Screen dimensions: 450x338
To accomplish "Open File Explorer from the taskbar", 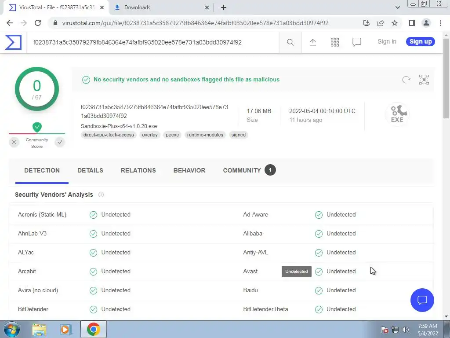I will tap(39, 329).
